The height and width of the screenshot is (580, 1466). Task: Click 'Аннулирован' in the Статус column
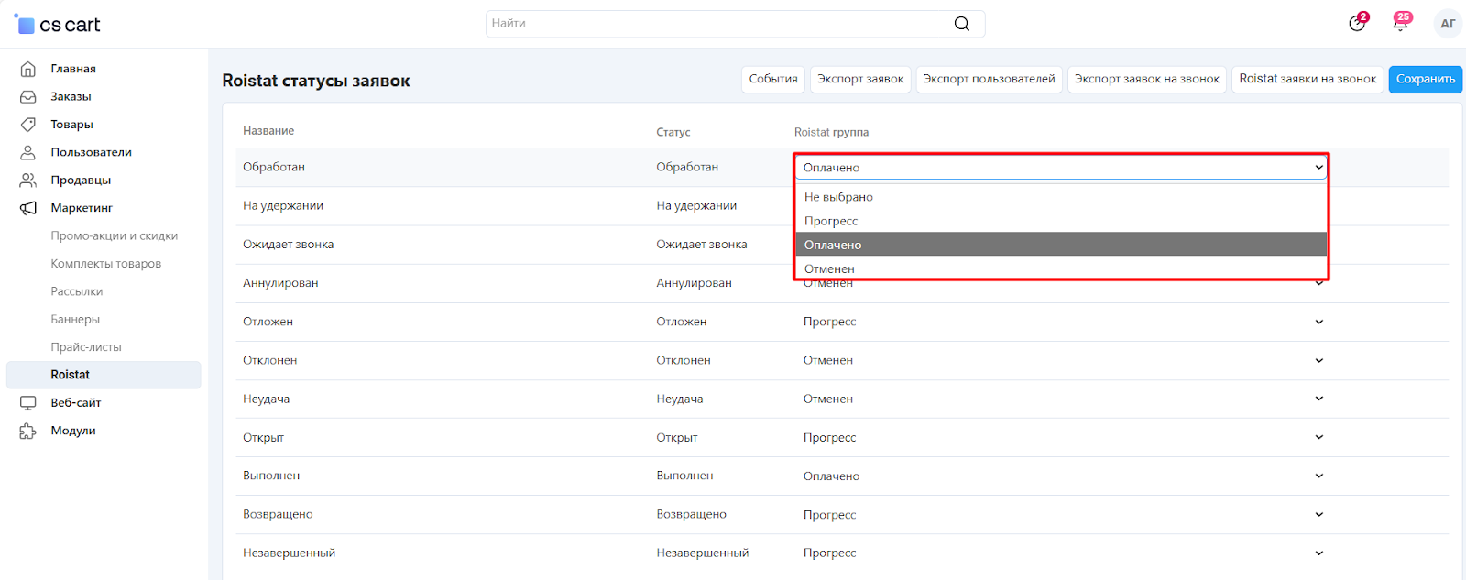click(695, 283)
